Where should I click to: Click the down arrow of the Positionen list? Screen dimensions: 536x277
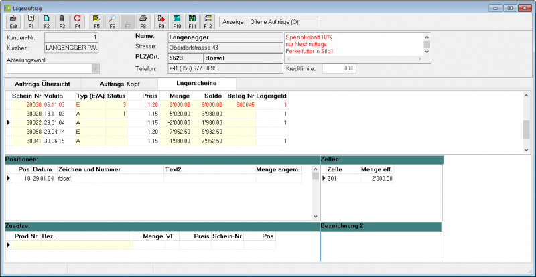315,217
